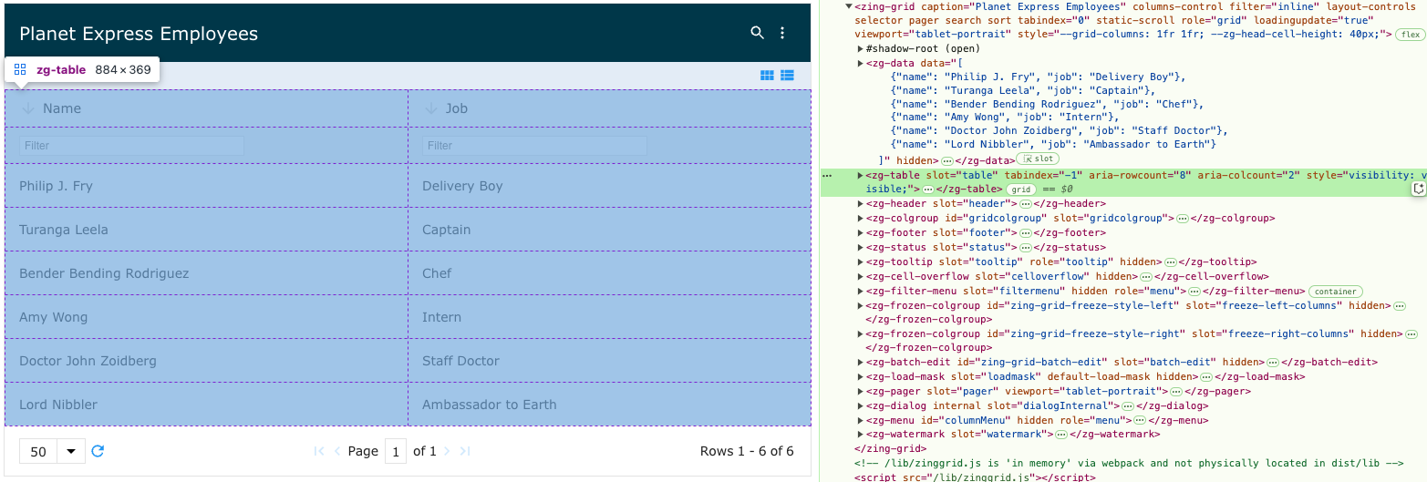
Task: Expand the zg-filter-menu element node
Action: tap(861, 291)
